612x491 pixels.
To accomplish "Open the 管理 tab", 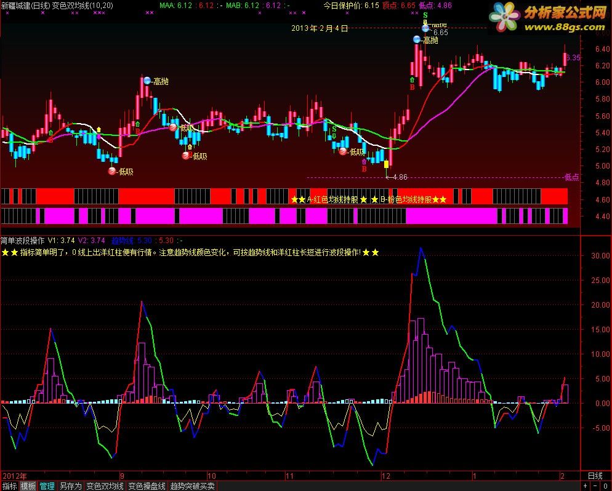I will [x=47, y=486].
